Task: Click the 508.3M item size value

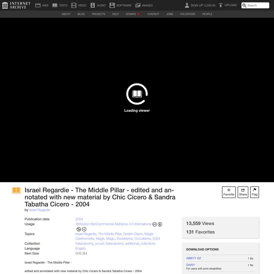Action: pos(81,253)
